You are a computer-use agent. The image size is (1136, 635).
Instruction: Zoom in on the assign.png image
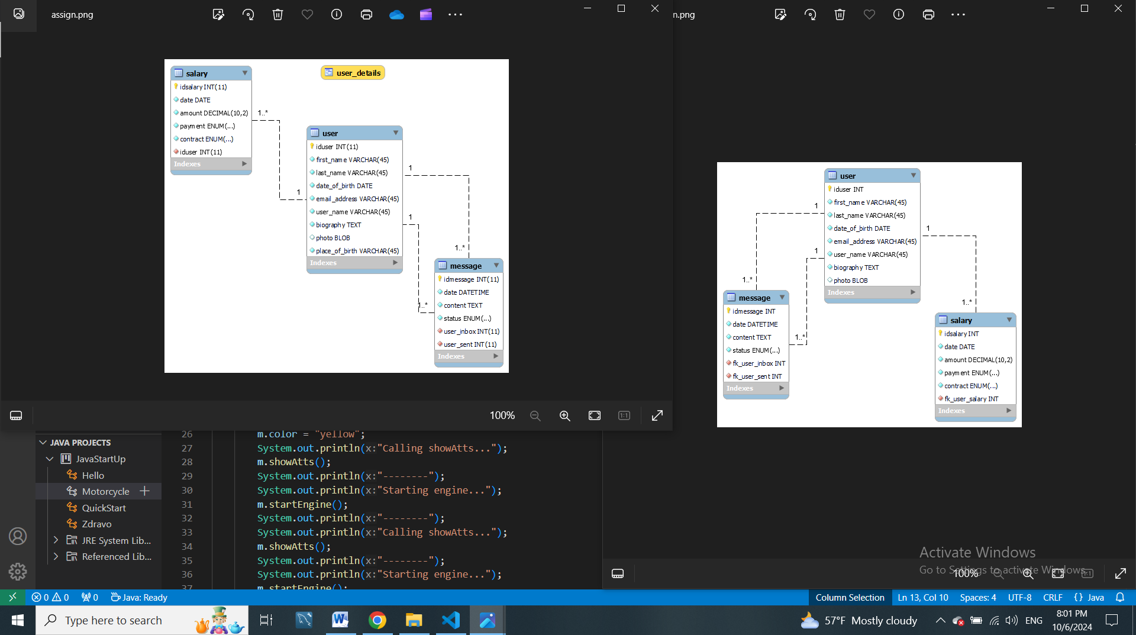[564, 415]
